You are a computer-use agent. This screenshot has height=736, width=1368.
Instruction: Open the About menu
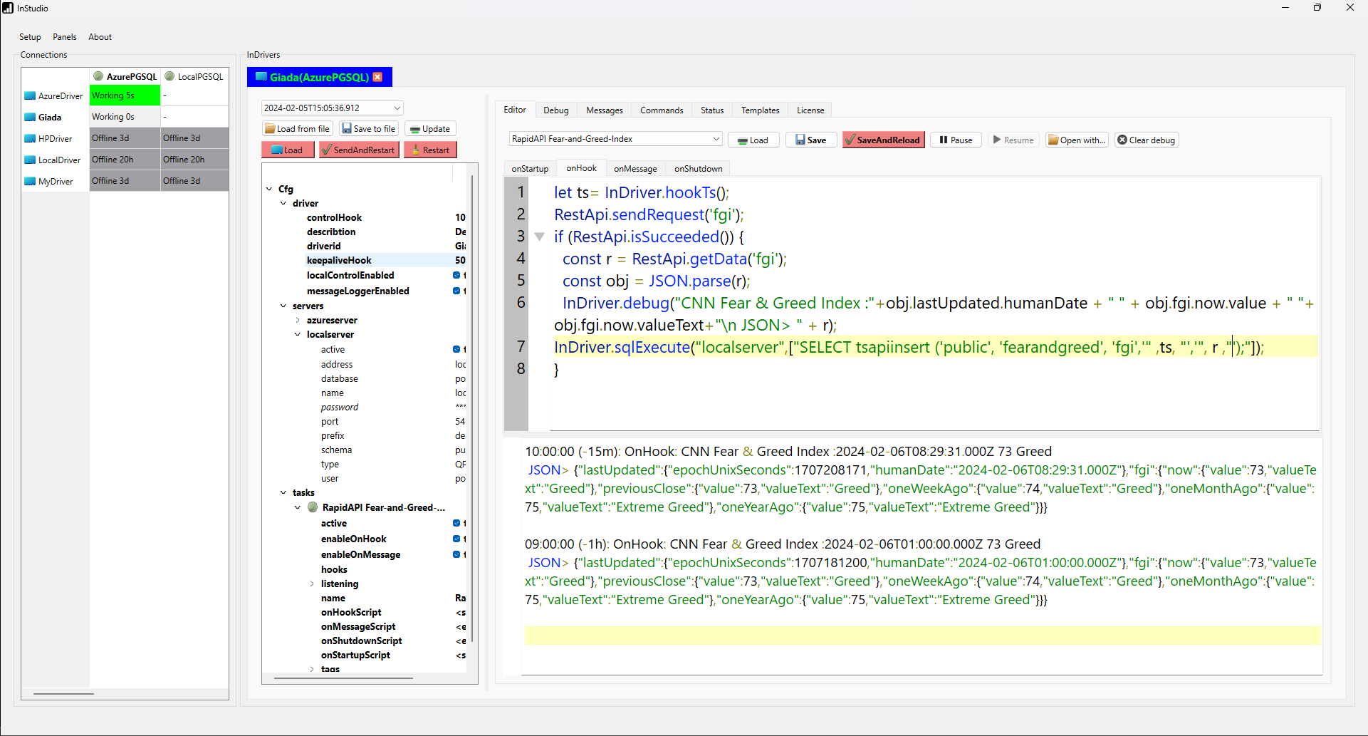100,37
